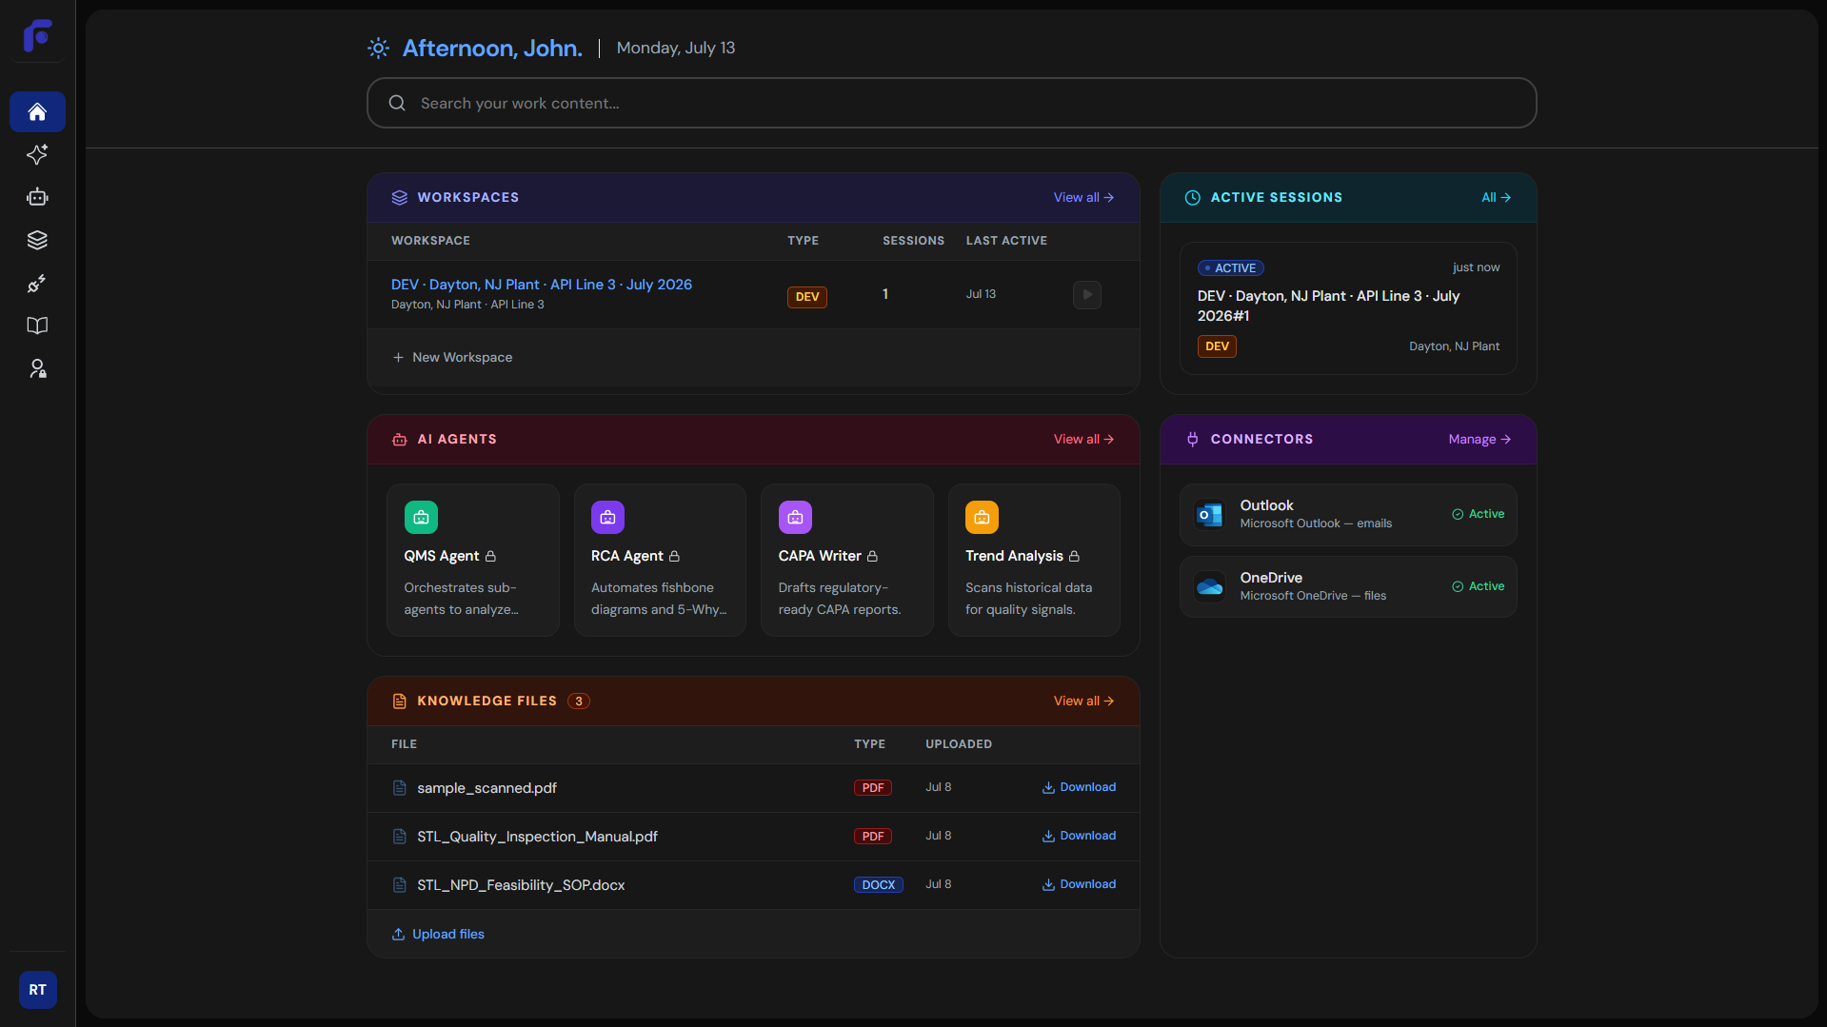Open the QMS Agent card
The height and width of the screenshot is (1027, 1827).
point(473,561)
